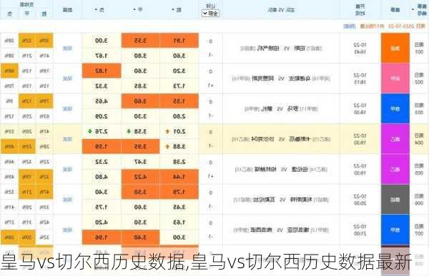Click up arrow beside 2.01 in match 004
Image resolution: width=429 pixels, height=276 pixels.
pos(167,132)
